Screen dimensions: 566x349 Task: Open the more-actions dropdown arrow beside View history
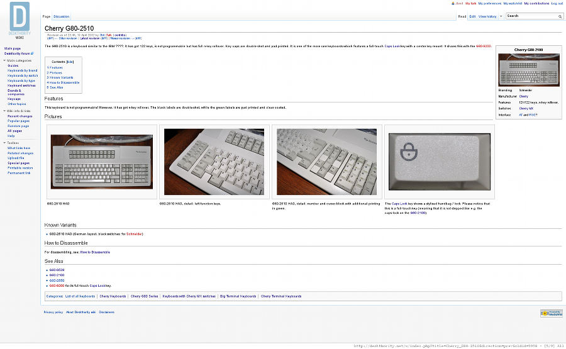[501, 16]
